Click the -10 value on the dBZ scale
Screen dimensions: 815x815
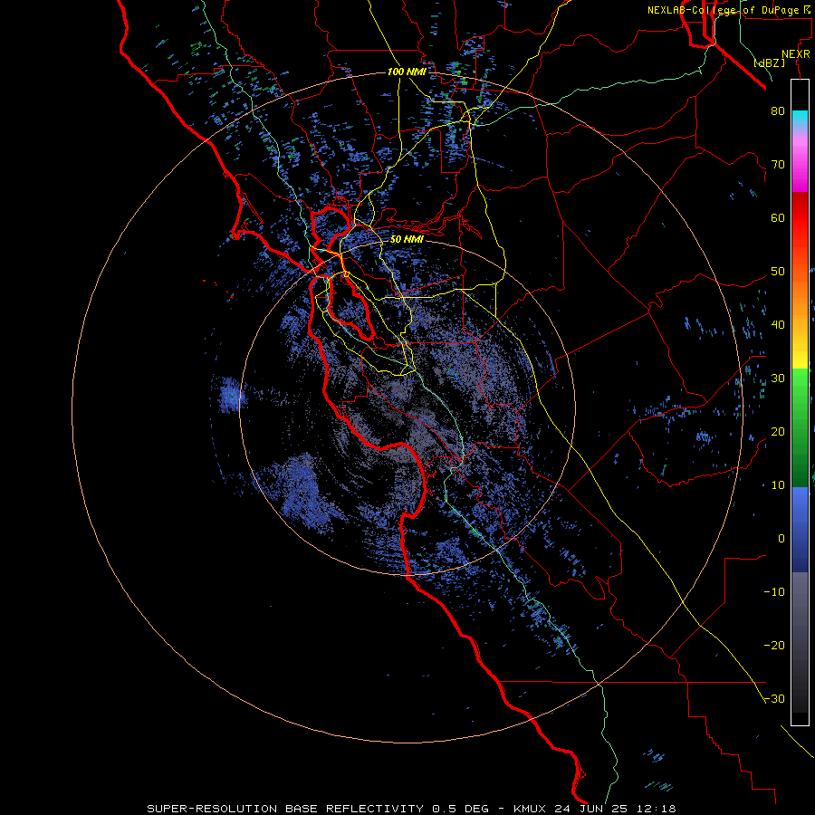pos(774,591)
